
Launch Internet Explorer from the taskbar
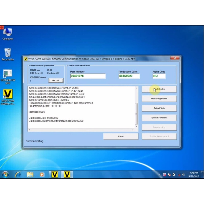(x=18, y=174)
